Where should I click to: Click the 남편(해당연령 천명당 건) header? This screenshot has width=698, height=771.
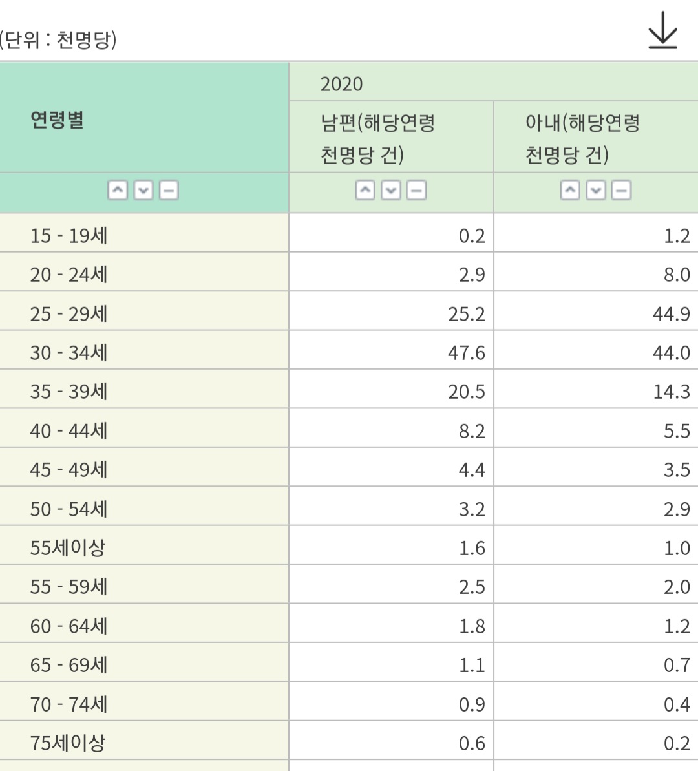coord(378,138)
